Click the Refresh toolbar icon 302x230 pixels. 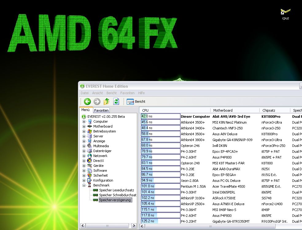(116, 102)
